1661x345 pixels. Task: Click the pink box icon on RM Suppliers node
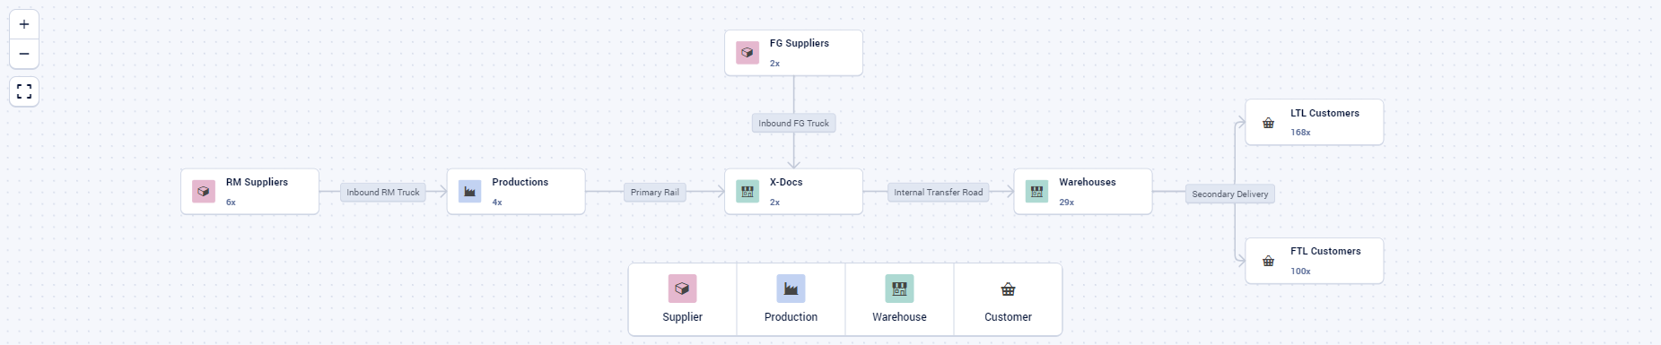coord(204,191)
